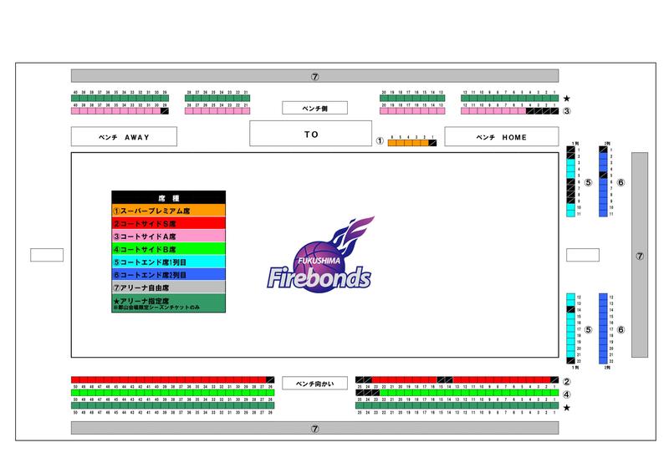Click the small white box left of court

coord(47,255)
